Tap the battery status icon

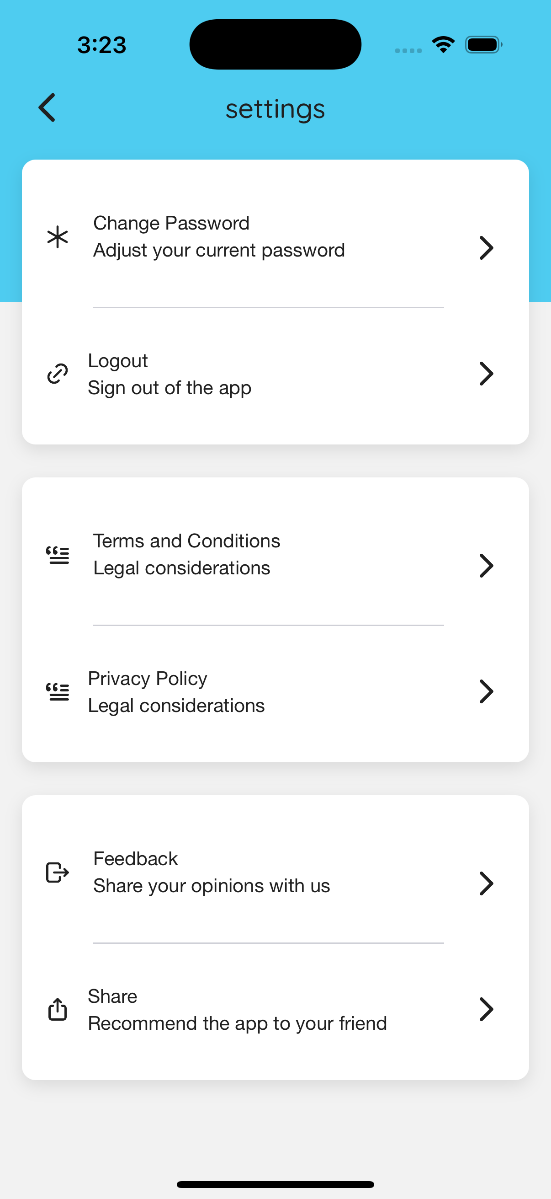click(x=483, y=45)
